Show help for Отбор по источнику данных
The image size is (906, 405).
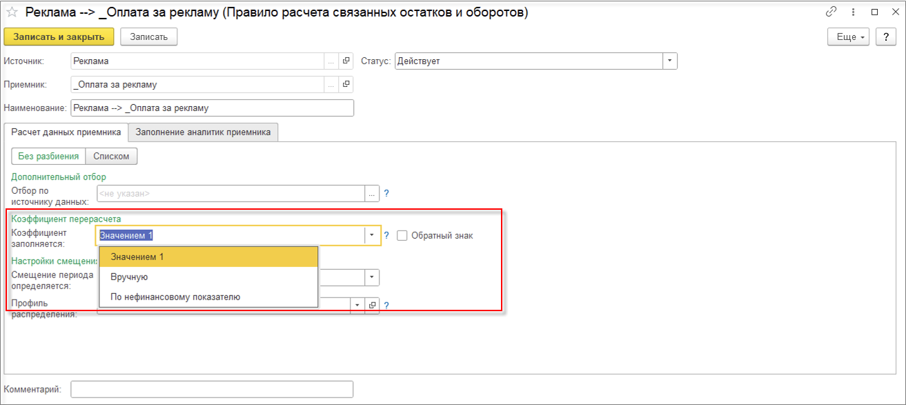point(386,194)
